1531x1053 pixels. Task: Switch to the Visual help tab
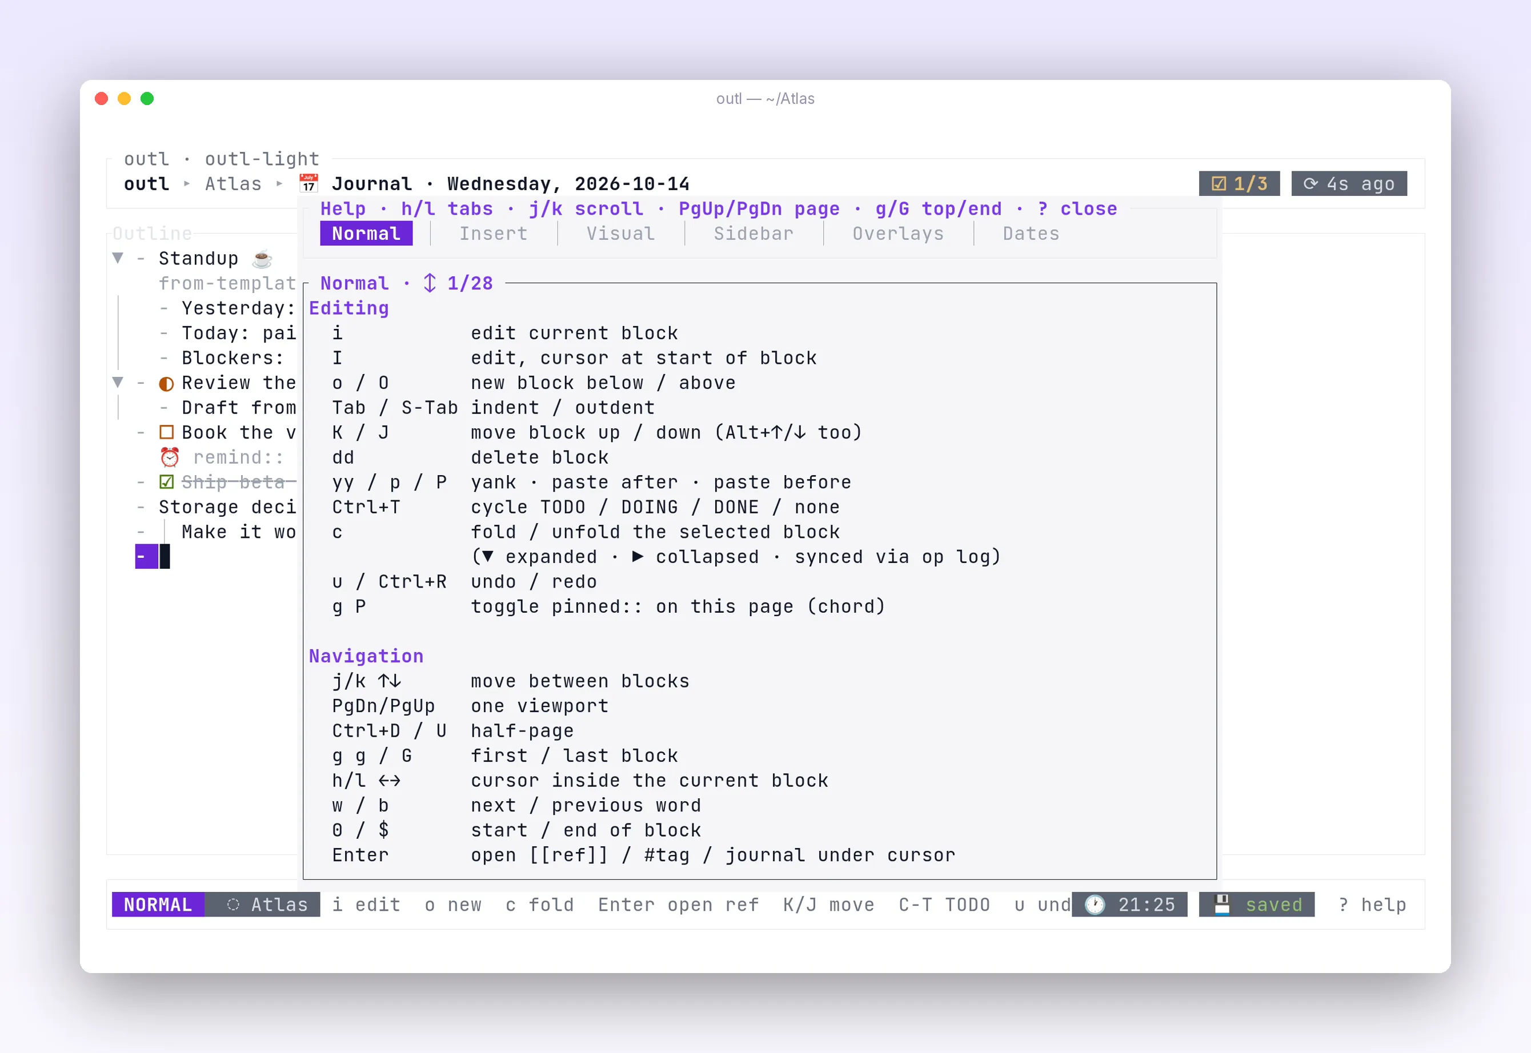tap(621, 234)
